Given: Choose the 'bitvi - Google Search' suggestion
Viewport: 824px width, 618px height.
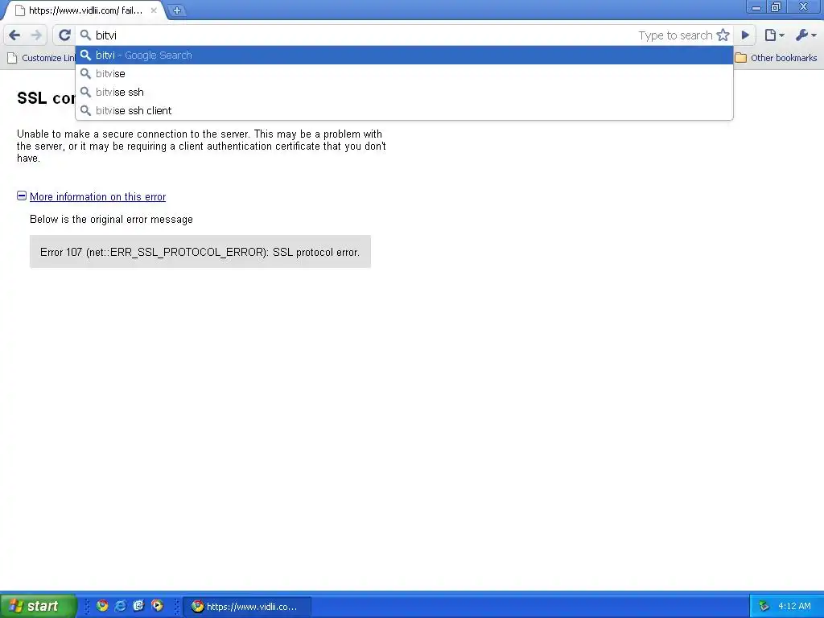Looking at the screenshot, I should click(404, 56).
